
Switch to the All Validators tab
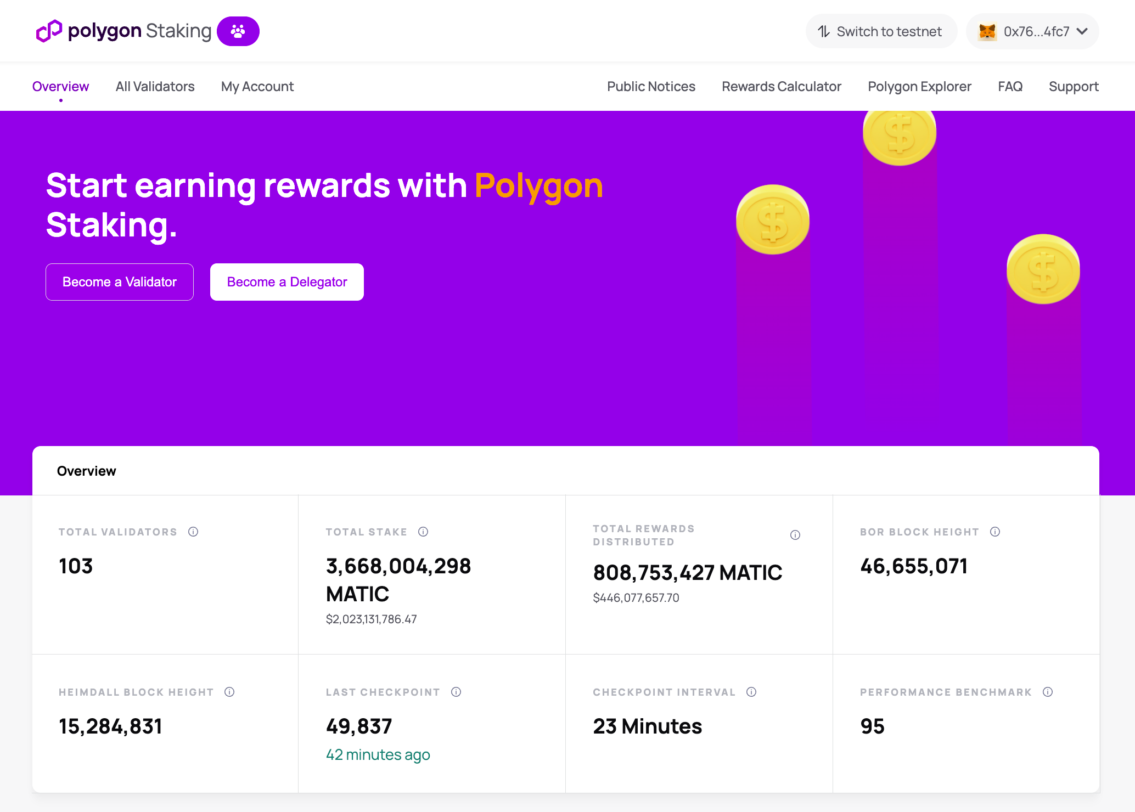coord(155,86)
